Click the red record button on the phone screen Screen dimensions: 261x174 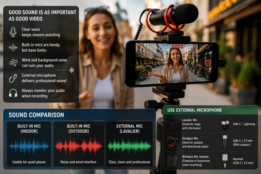[x=208, y=63]
